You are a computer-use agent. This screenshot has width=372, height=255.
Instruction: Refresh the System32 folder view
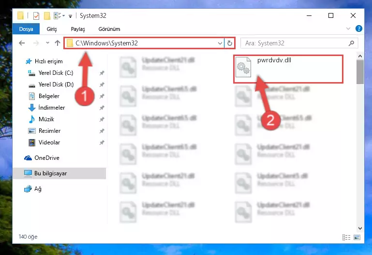pos(229,43)
